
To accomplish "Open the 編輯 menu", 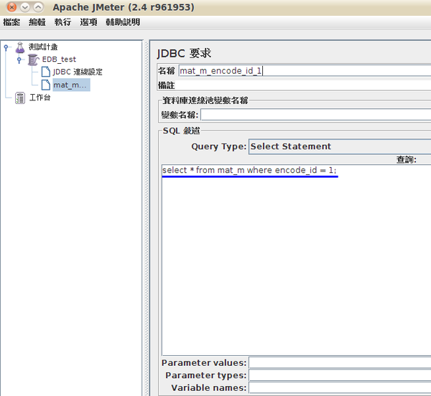I will click(x=37, y=22).
